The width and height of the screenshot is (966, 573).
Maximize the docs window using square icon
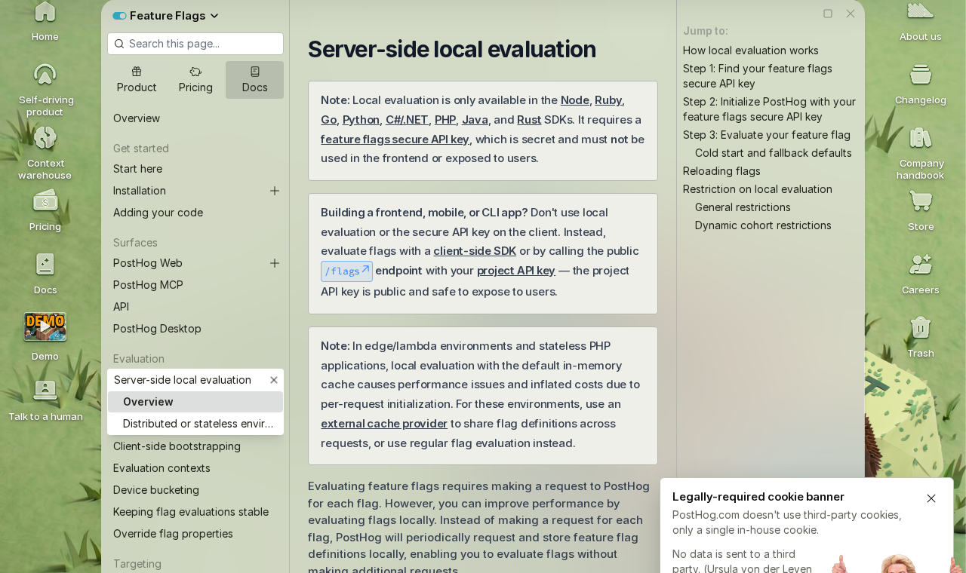point(828,14)
